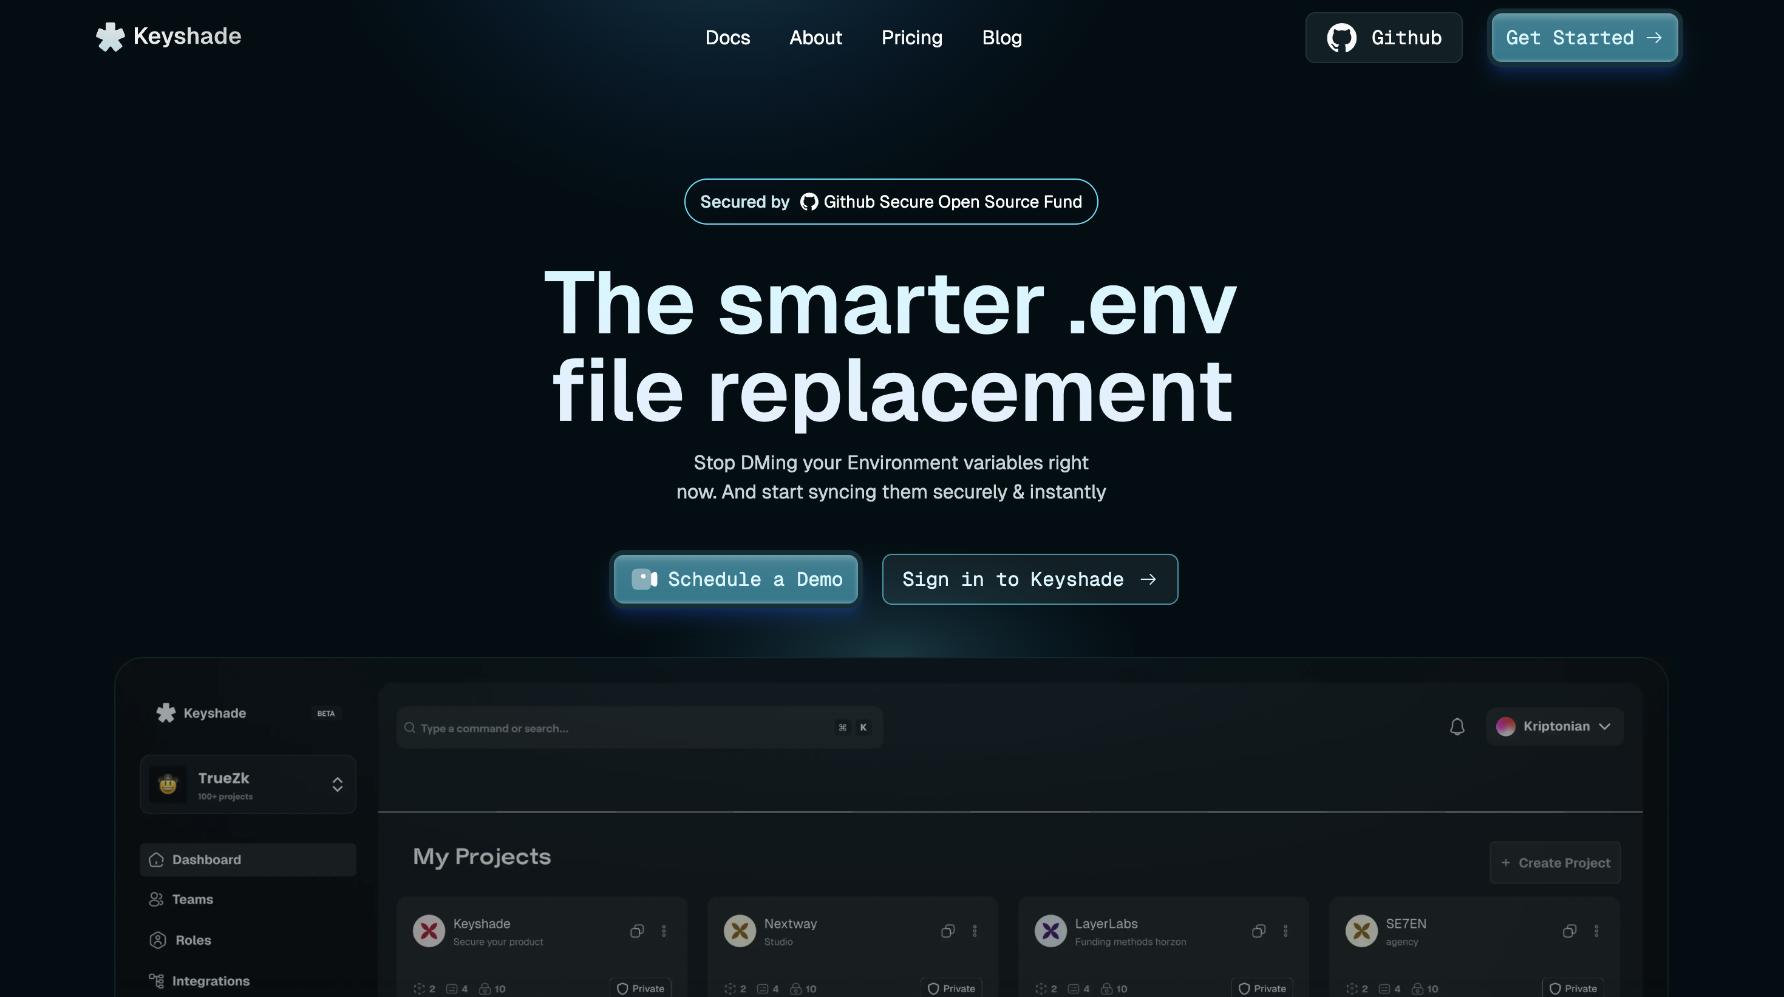Open the LayerLabs card three-dot menu
Image resolution: width=1784 pixels, height=997 pixels.
(1285, 931)
